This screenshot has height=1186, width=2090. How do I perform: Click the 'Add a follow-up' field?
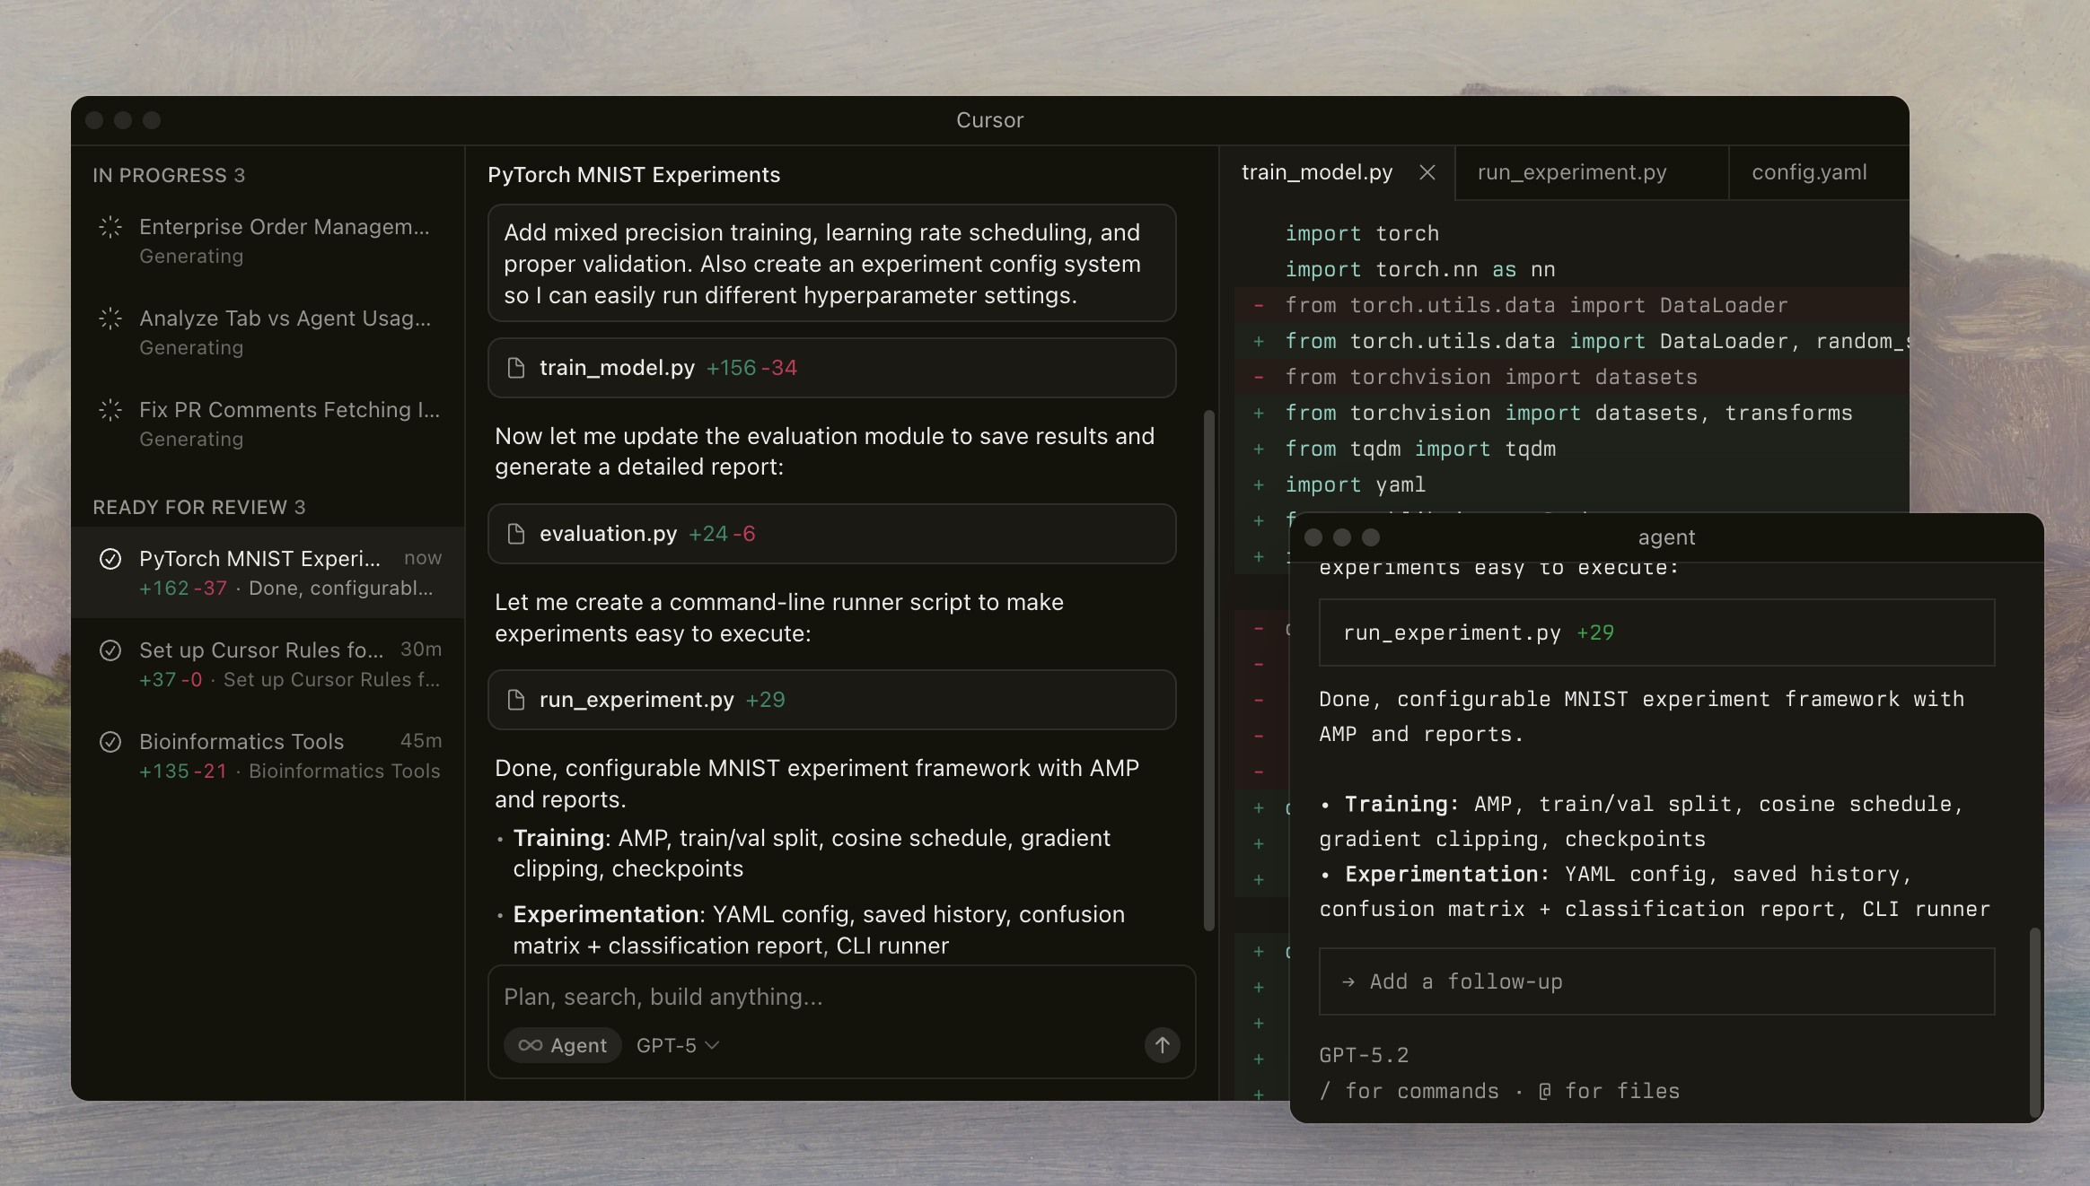1655,981
